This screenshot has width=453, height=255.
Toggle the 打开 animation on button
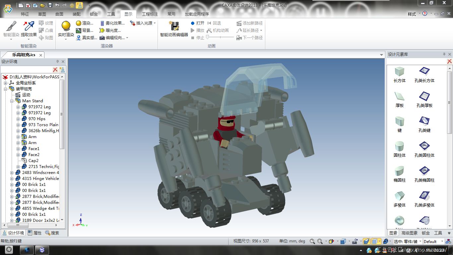point(197,23)
